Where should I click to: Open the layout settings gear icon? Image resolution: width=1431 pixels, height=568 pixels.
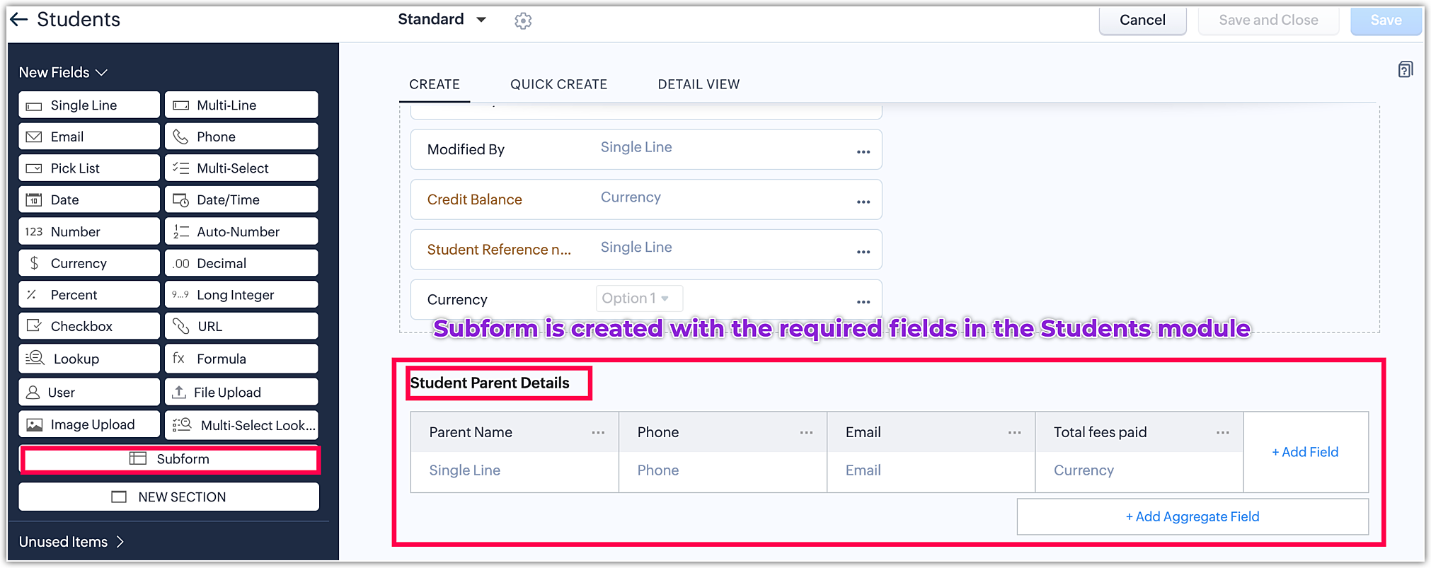pyautogui.click(x=523, y=21)
